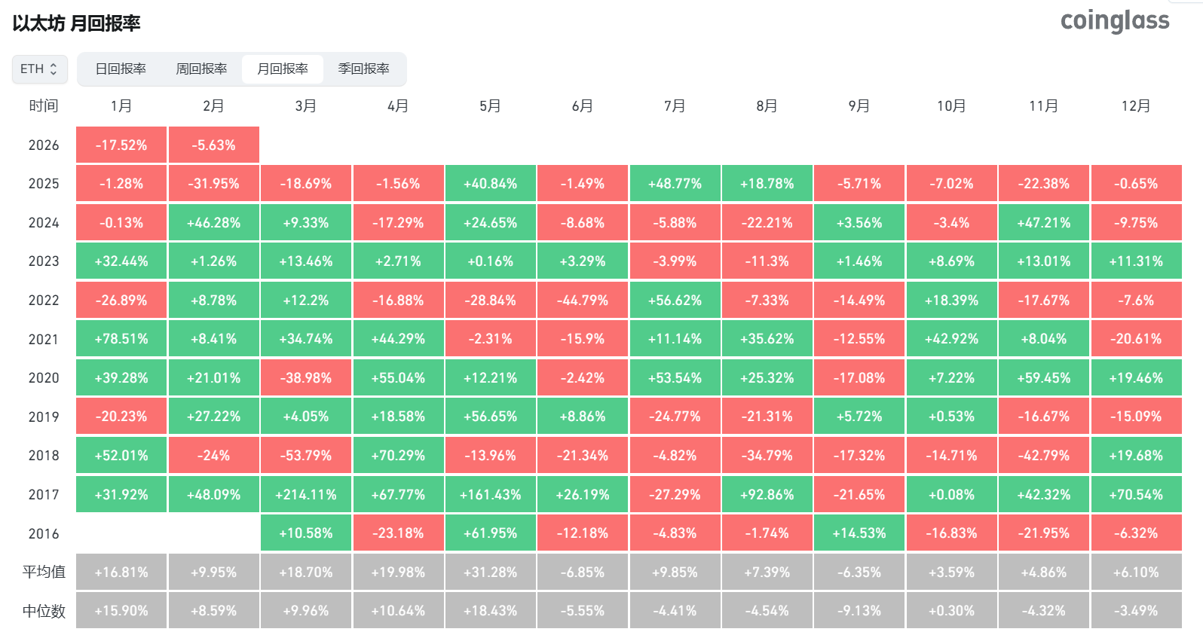Click the 2022 June -44.79% cell
Screen dimensions: 1203x638
[583, 301]
